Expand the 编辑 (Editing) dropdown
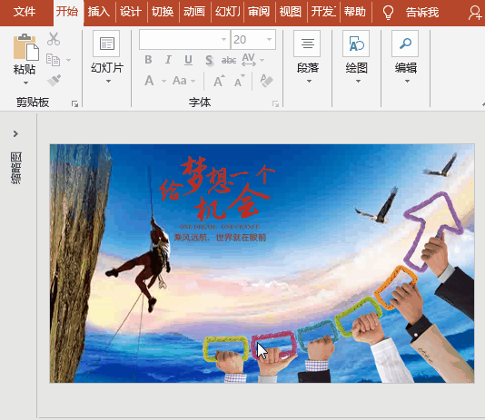Image resolution: width=485 pixels, height=420 pixels. click(407, 82)
